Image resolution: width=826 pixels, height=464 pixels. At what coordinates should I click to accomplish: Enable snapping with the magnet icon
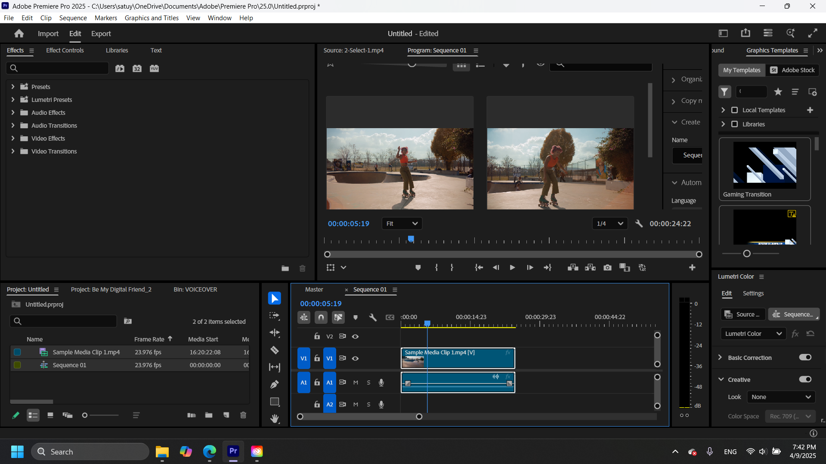(321, 317)
